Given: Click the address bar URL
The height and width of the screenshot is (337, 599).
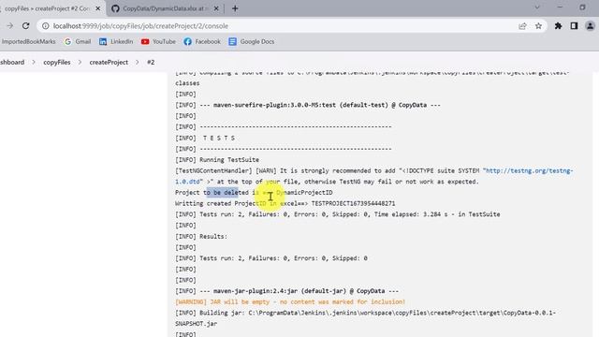Looking at the screenshot, I should [140, 26].
